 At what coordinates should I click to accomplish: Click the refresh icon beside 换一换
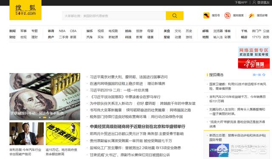coord(264,75)
